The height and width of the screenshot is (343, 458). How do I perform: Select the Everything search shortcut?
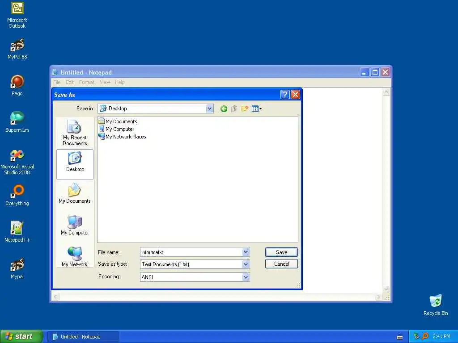pos(17,195)
